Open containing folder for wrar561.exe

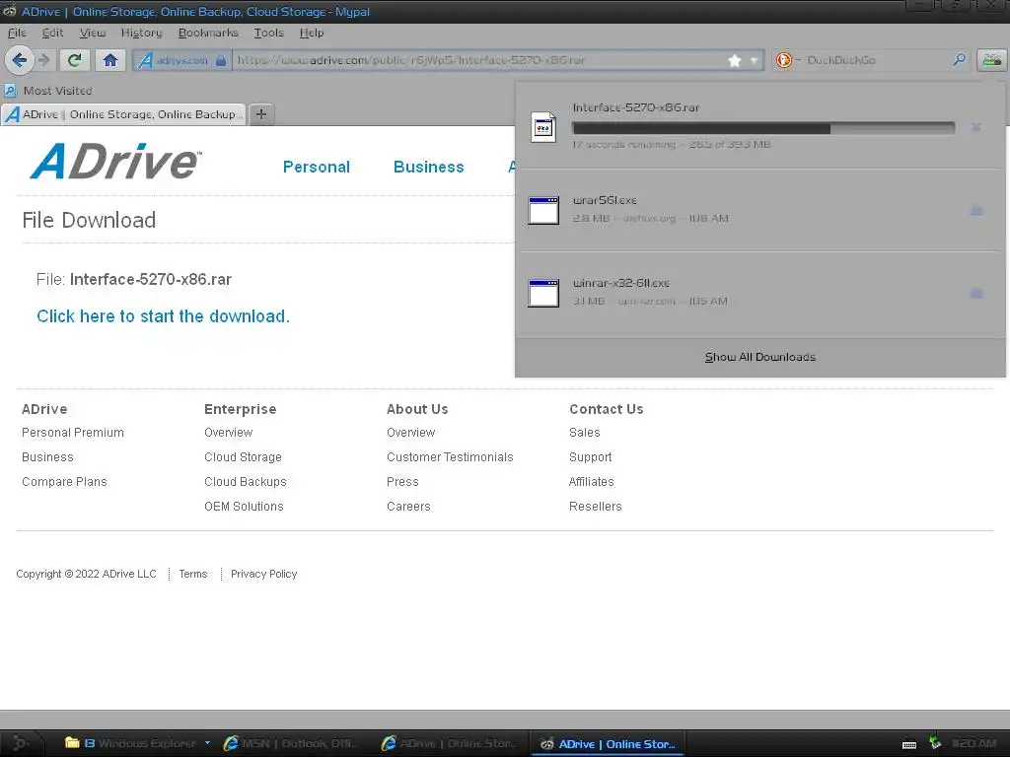pos(976,210)
